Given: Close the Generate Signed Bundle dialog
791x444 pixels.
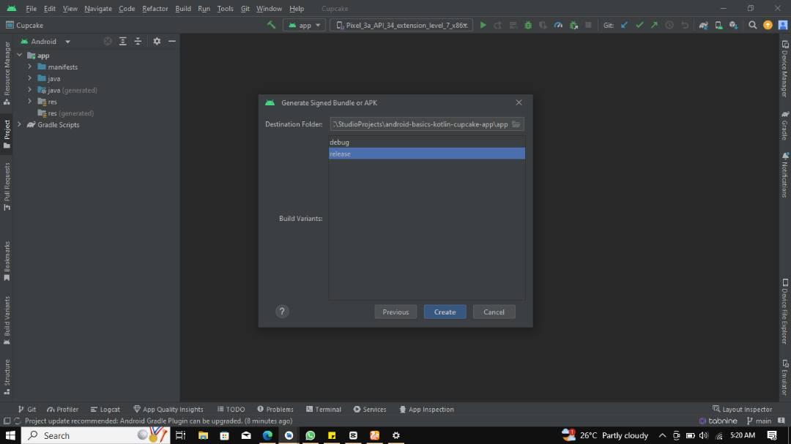Looking at the screenshot, I should click(x=519, y=102).
